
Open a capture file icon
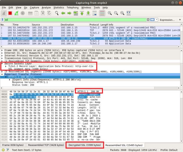click(30, 13)
